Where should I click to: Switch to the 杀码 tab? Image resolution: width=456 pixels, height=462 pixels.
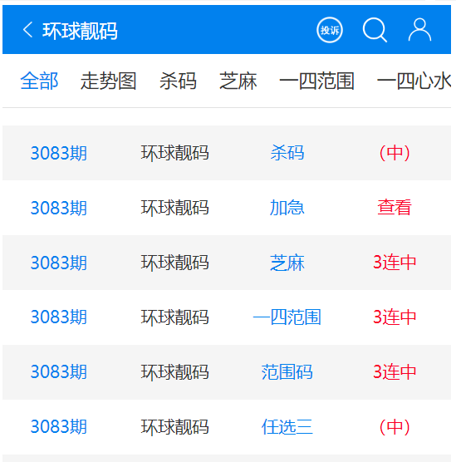coord(178,81)
